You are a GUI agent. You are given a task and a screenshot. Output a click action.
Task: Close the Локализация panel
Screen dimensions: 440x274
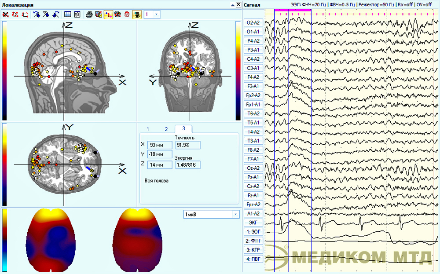coord(238,4)
